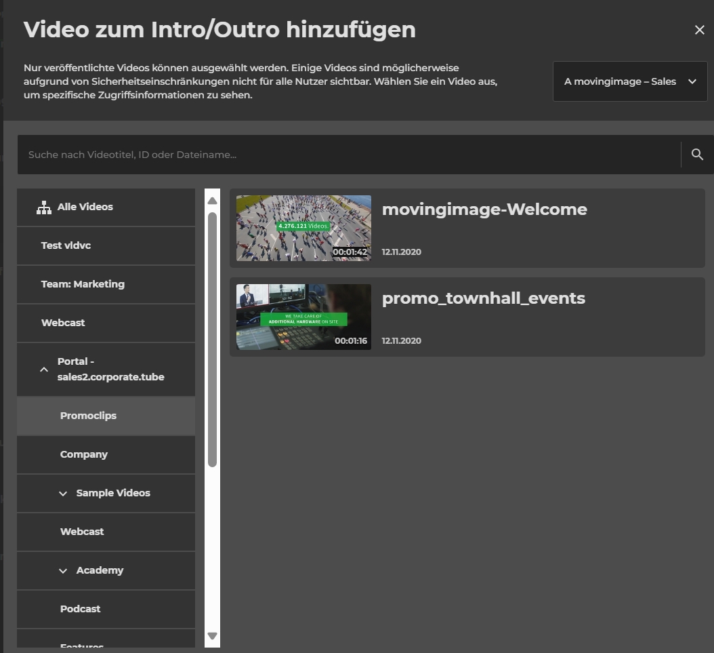Open the Company subfolder
The height and width of the screenshot is (653, 714).
coord(106,455)
